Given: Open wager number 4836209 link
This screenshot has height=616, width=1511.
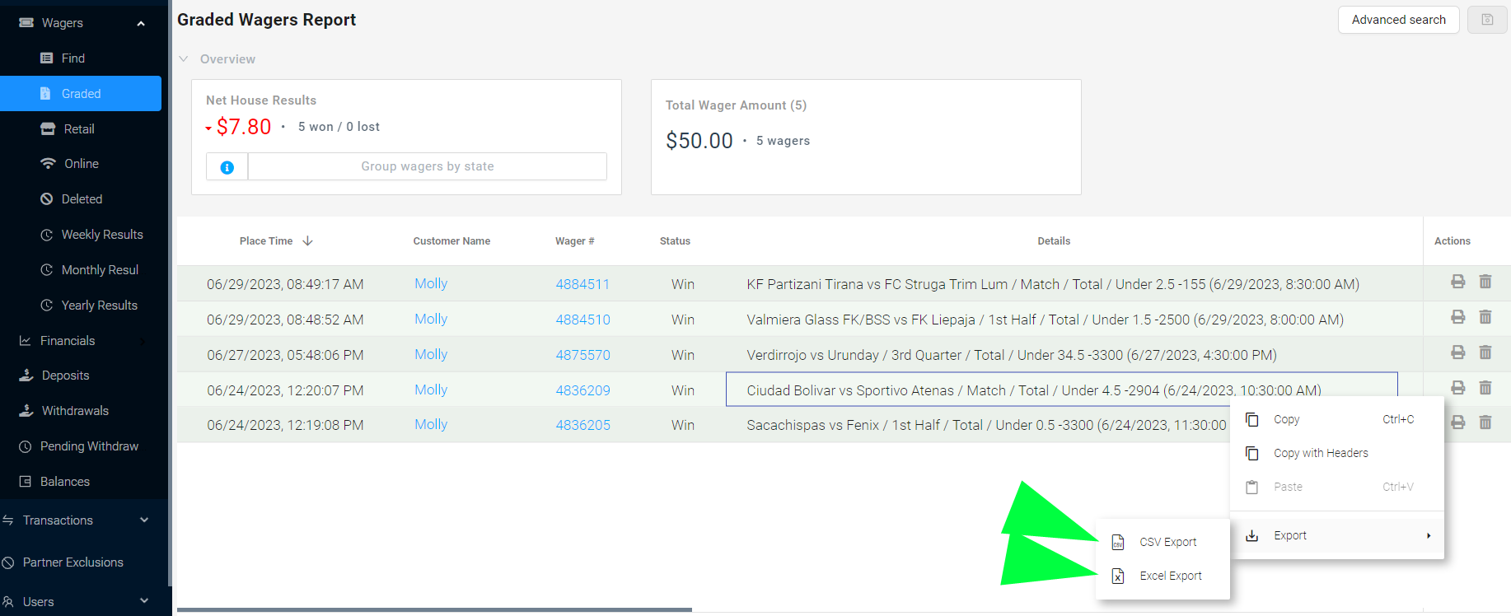Looking at the screenshot, I should point(582,390).
